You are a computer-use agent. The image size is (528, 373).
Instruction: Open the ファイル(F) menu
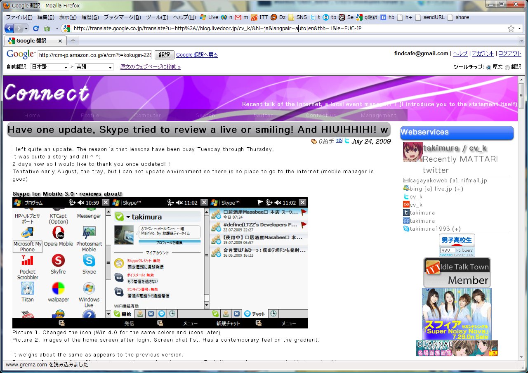point(19,17)
